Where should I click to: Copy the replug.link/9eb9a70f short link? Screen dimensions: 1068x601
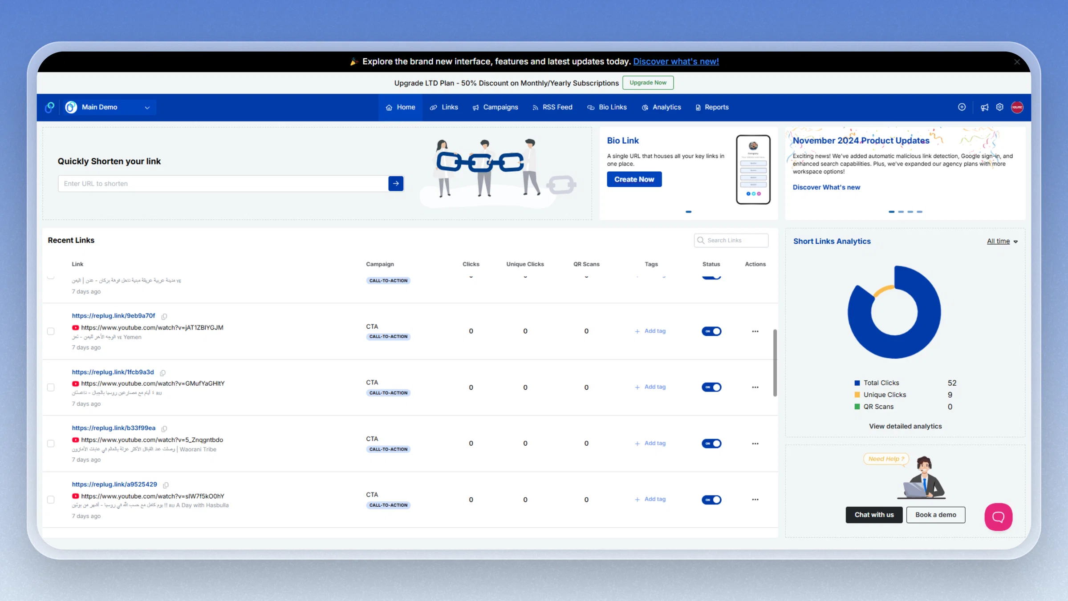coord(164,316)
